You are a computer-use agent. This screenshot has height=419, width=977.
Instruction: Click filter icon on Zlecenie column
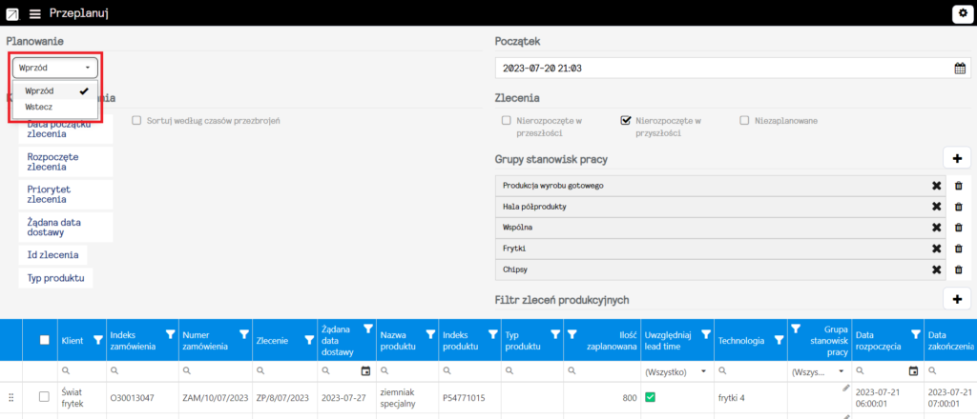coord(308,339)
